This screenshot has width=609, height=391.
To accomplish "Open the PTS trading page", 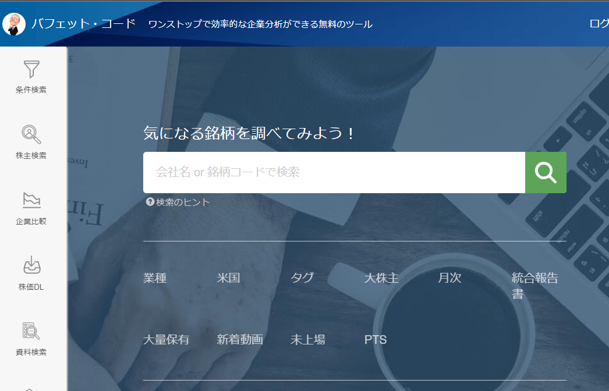I will tap(376, 340).
